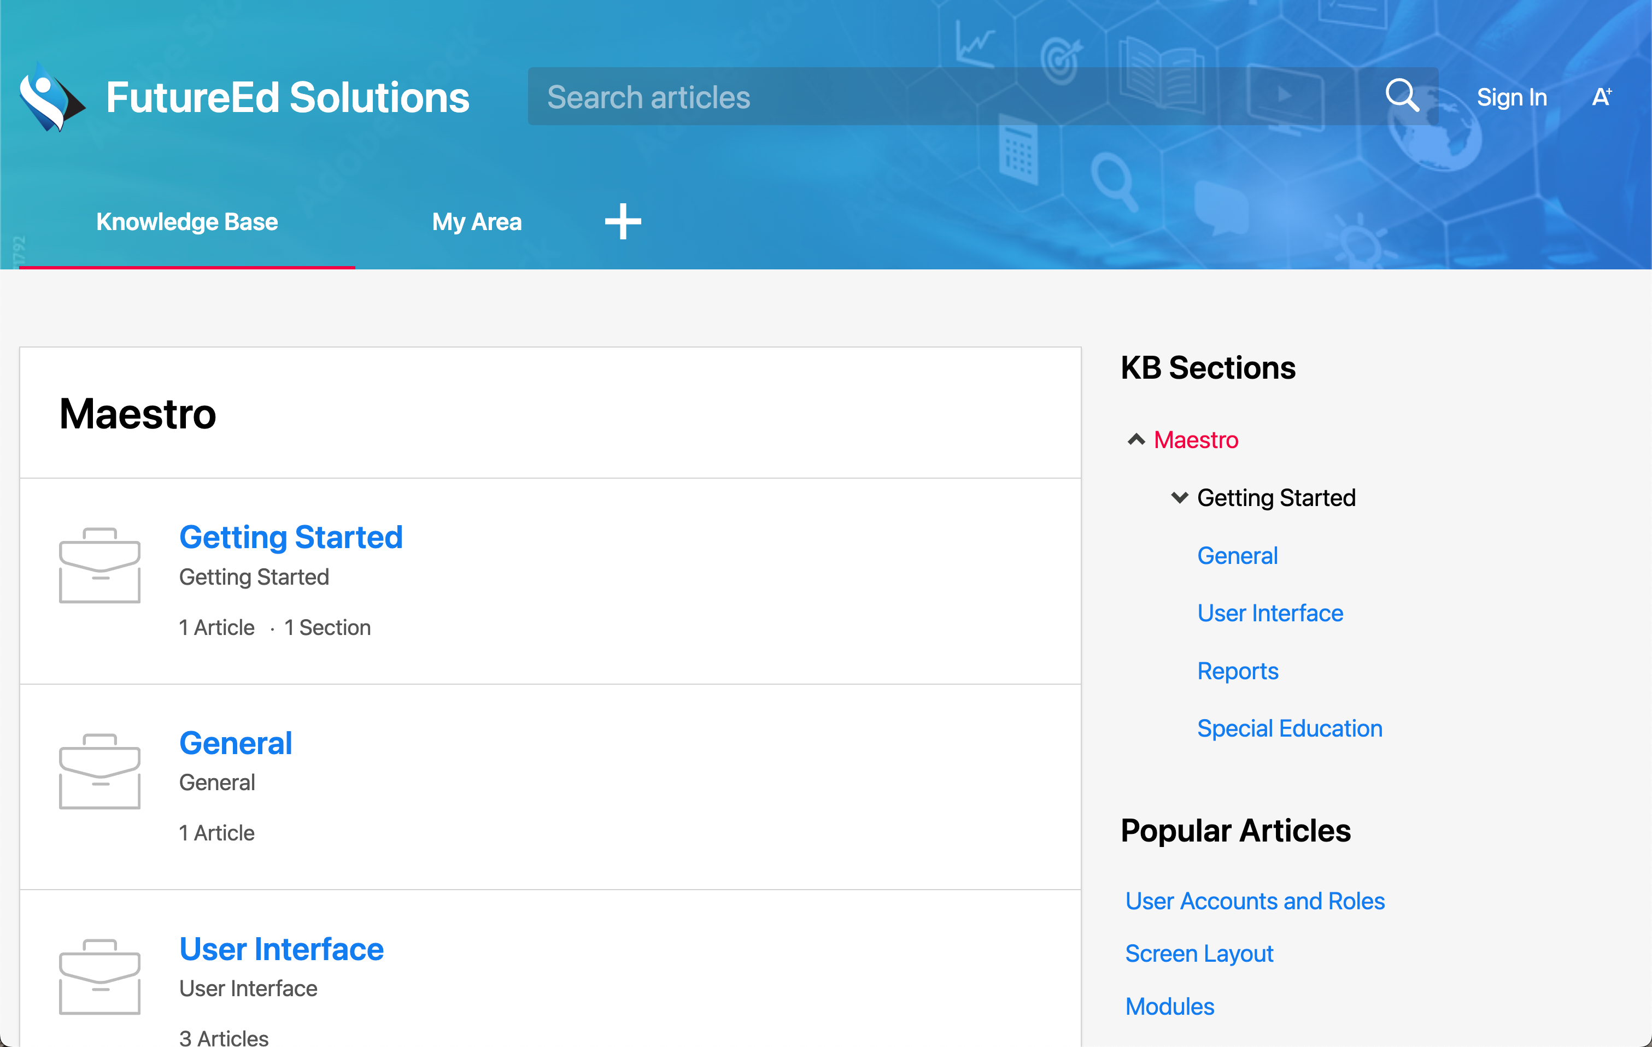Open the My Area tab
Image resolution: width=1652 pixels, height=1047 pixels.
click(477, 221)
